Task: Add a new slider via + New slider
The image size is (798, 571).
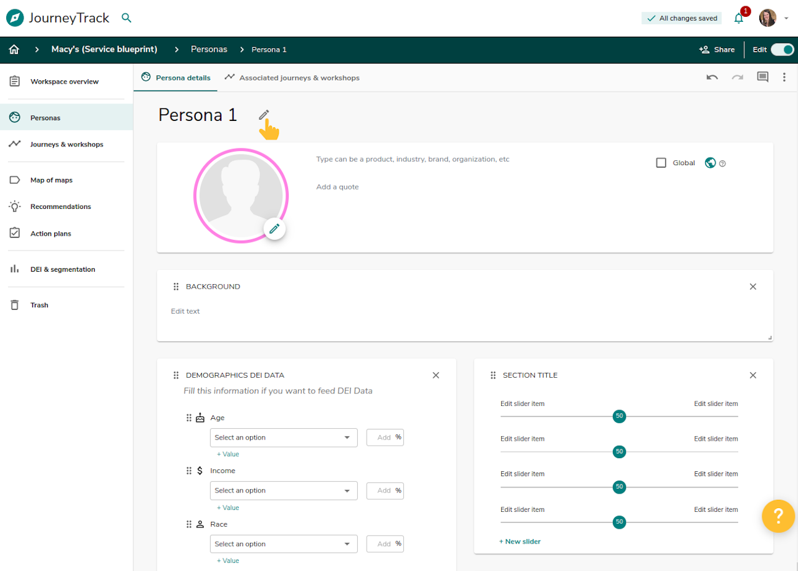Action: coord(520,541)
